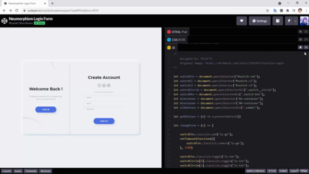
Task: Select the Neumorphism Login Form browser tab
Action: pos(25,3)
